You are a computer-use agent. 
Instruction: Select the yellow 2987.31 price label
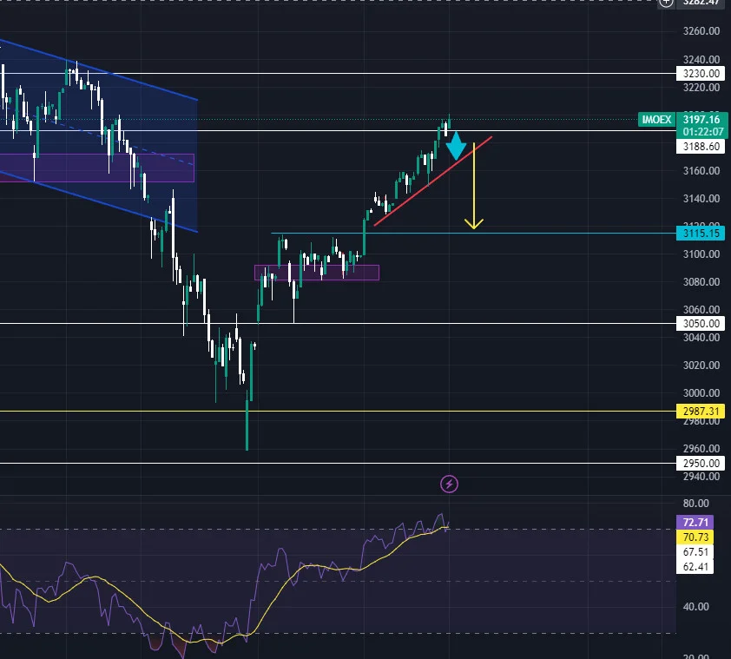point(701,412)
